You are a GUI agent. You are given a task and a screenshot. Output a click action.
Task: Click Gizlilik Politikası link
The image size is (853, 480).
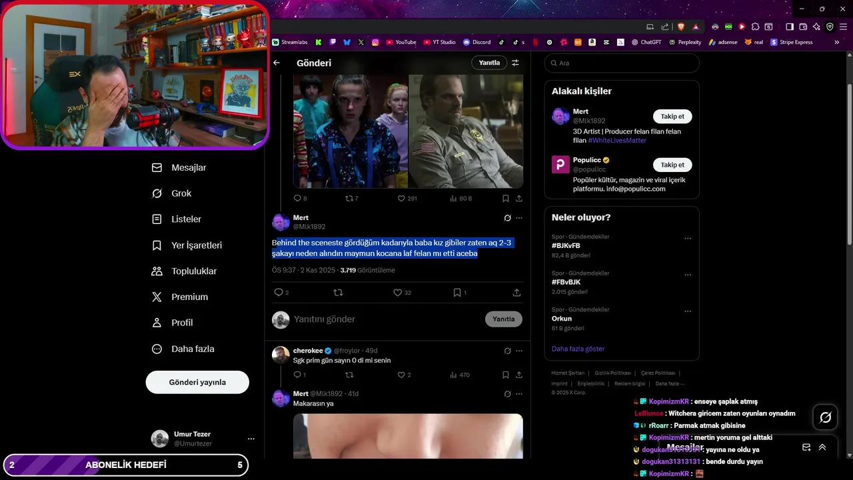(x=613, y=373)
